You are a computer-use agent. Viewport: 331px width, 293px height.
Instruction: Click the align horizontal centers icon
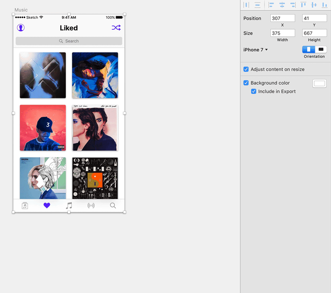pos(282,5)
